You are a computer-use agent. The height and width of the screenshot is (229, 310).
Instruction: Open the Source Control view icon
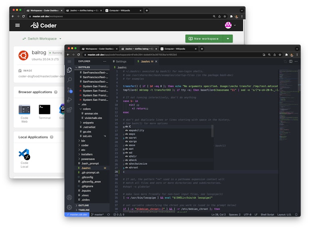pyautogui.click(x=69, y=90)
